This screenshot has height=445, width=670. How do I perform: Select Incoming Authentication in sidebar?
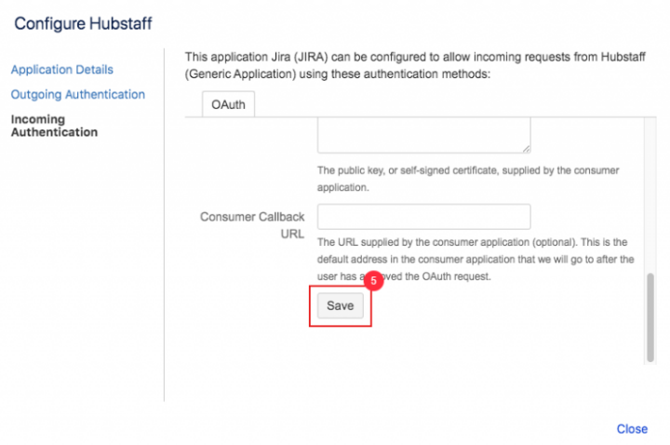(53, 126)
